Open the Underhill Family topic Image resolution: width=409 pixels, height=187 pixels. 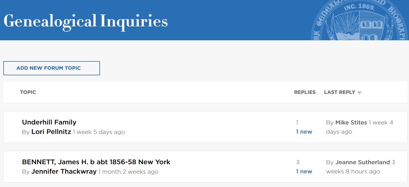[49, 122]
